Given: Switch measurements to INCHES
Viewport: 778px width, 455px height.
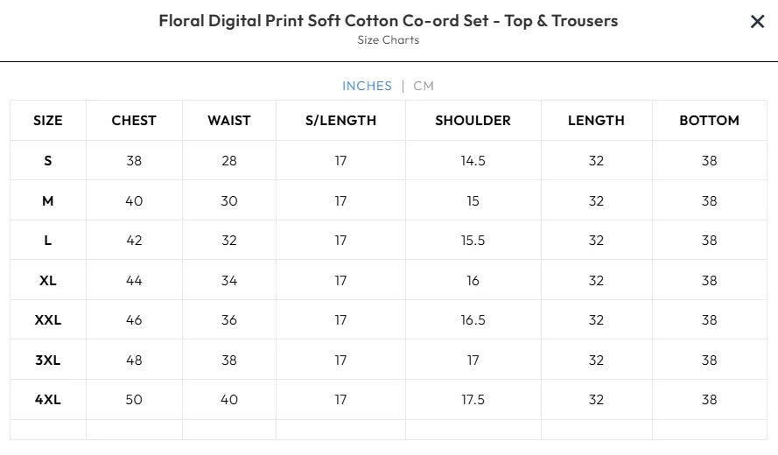Looking at the screenshot, I should click(x=367, y=86).
